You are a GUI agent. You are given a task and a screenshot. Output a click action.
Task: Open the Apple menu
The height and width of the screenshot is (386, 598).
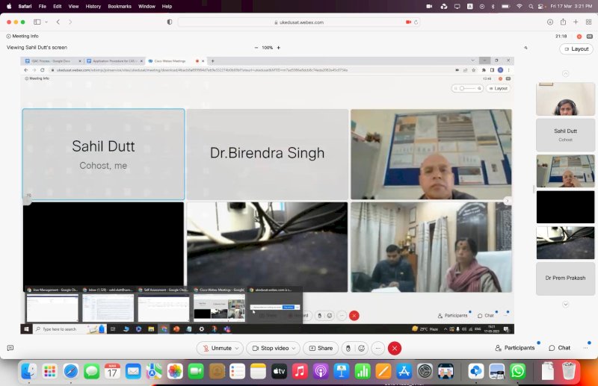[9, 6]
